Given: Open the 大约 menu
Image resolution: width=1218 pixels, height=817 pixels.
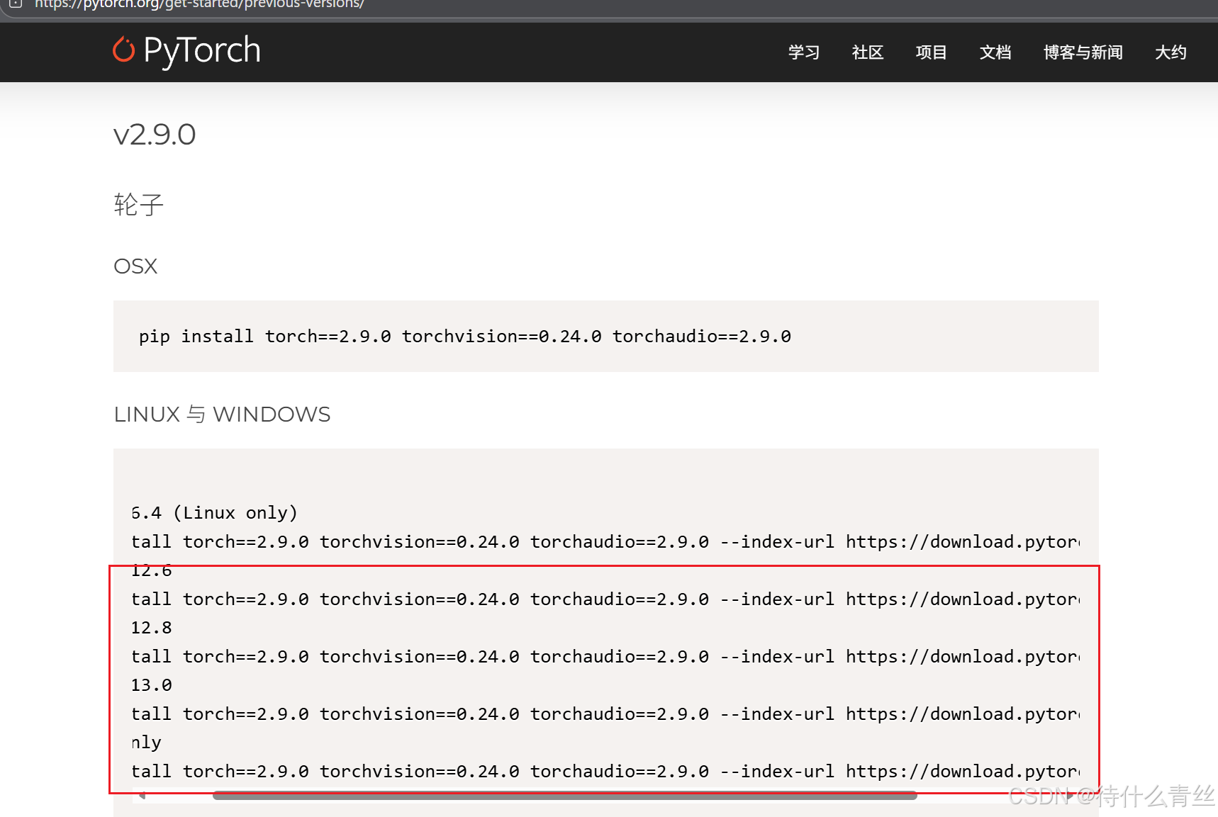Looking at the screenshot, I should click(1170, 52).
